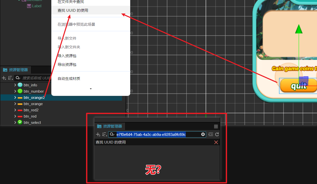Select the btn_info asset name
The width and height of the screenshot is (317, 184).
coord(30,85)
